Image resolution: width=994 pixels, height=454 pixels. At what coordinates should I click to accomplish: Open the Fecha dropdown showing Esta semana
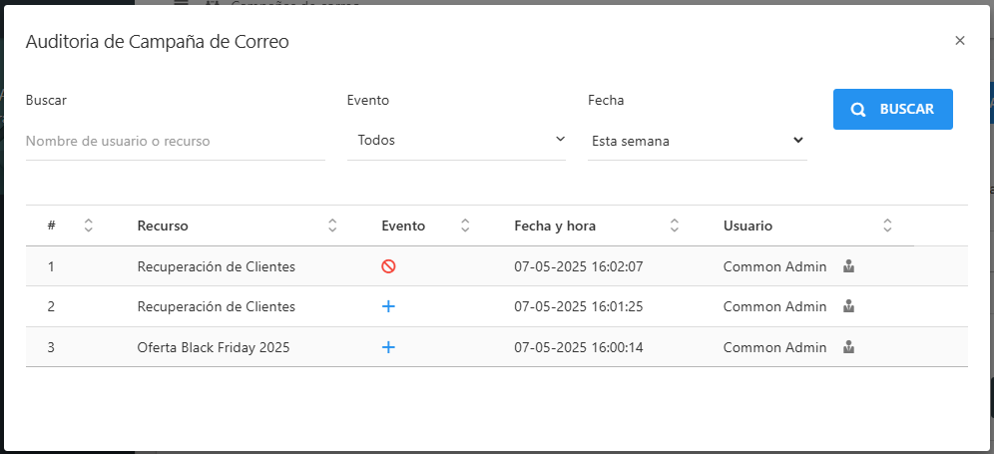(x=698, y=141)
